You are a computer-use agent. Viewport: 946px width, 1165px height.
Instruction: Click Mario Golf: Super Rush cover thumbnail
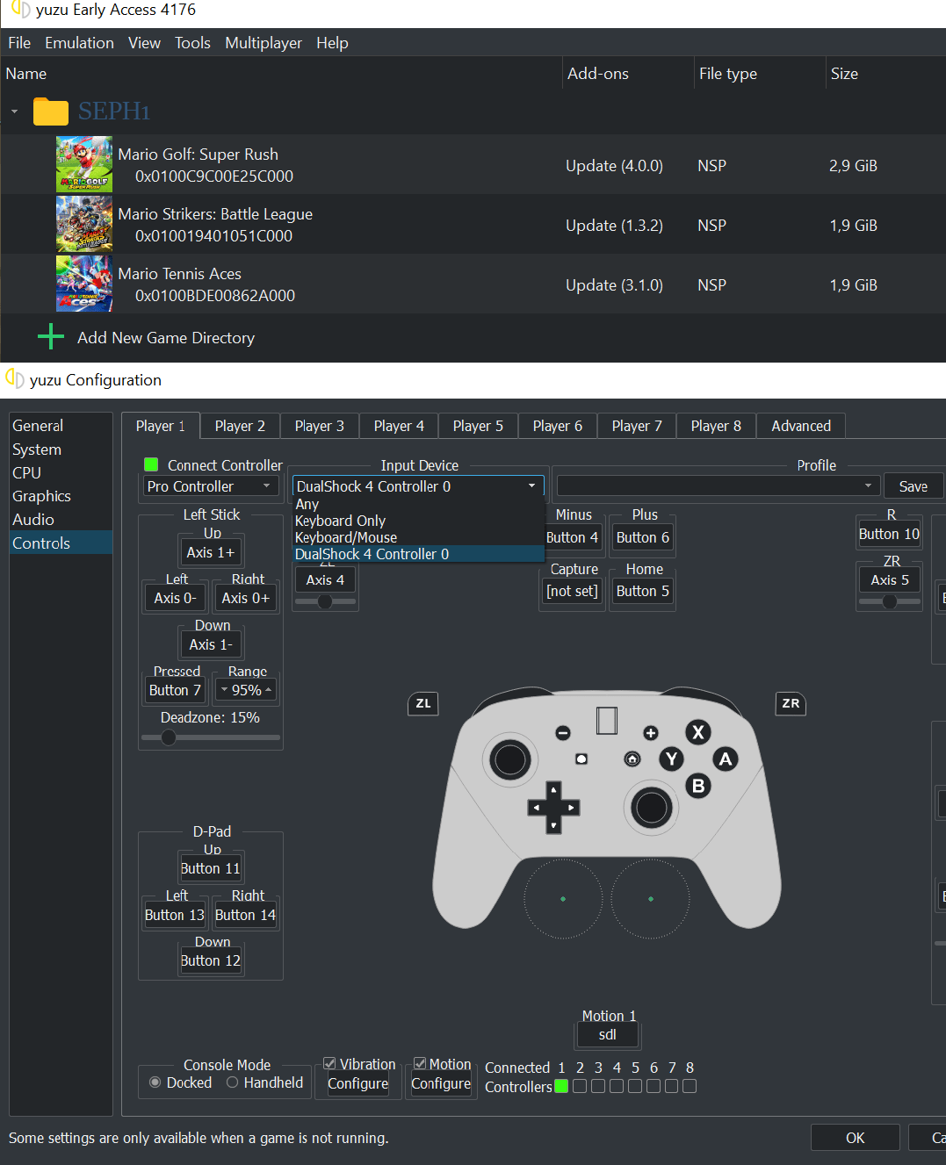84,164
